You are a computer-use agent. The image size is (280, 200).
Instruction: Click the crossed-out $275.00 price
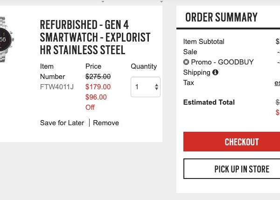coord(98,77)
